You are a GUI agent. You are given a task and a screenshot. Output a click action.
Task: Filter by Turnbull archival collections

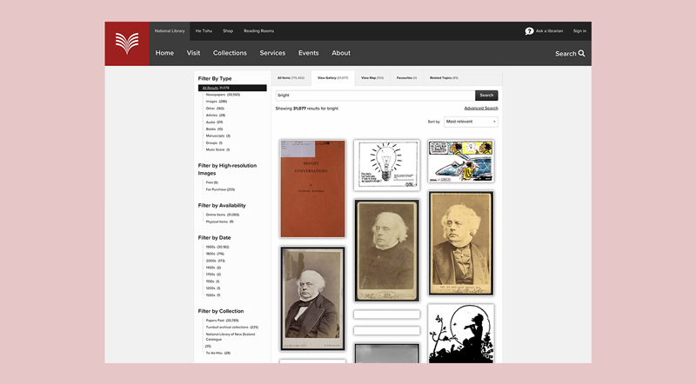coord(231,328)
